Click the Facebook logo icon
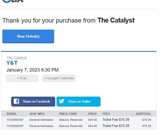Viewport: 162px width, 135px height. [x=16, y=101]
